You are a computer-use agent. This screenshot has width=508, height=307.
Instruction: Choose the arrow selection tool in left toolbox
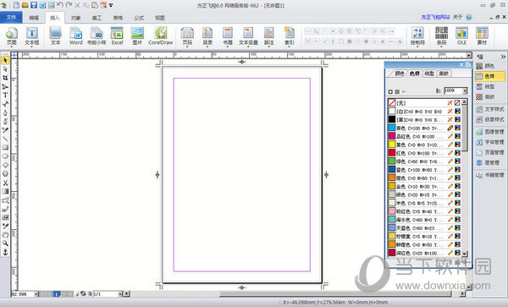click(x=5, y=61)
